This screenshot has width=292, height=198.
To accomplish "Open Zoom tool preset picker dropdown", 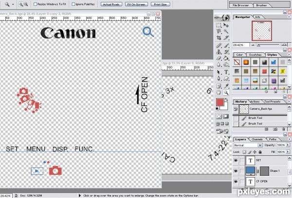I will 13,4.
